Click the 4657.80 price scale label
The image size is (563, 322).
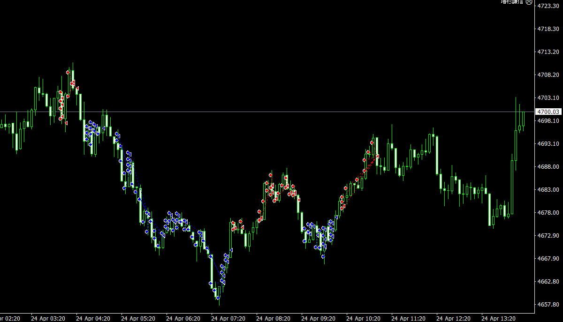(x=548, y=304)
